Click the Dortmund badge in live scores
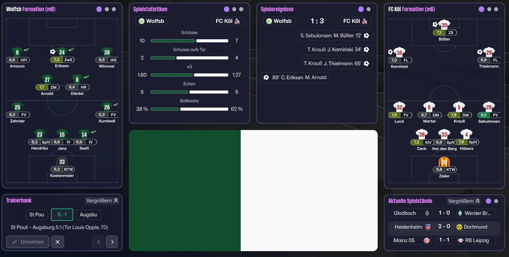The height and width of the screenshot is (257, 509). pos(459,227)
